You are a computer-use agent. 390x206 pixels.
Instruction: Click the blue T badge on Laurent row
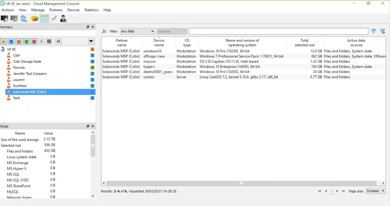[92, 80]
